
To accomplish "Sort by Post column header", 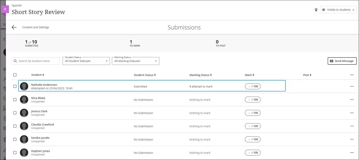I will tap(307, 75).
